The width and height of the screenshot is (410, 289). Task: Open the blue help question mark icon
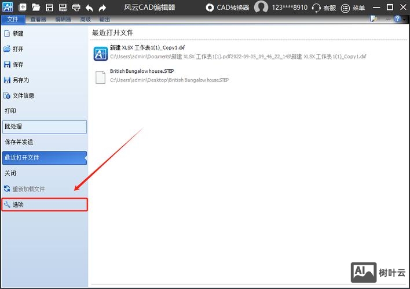click(397, 19)
